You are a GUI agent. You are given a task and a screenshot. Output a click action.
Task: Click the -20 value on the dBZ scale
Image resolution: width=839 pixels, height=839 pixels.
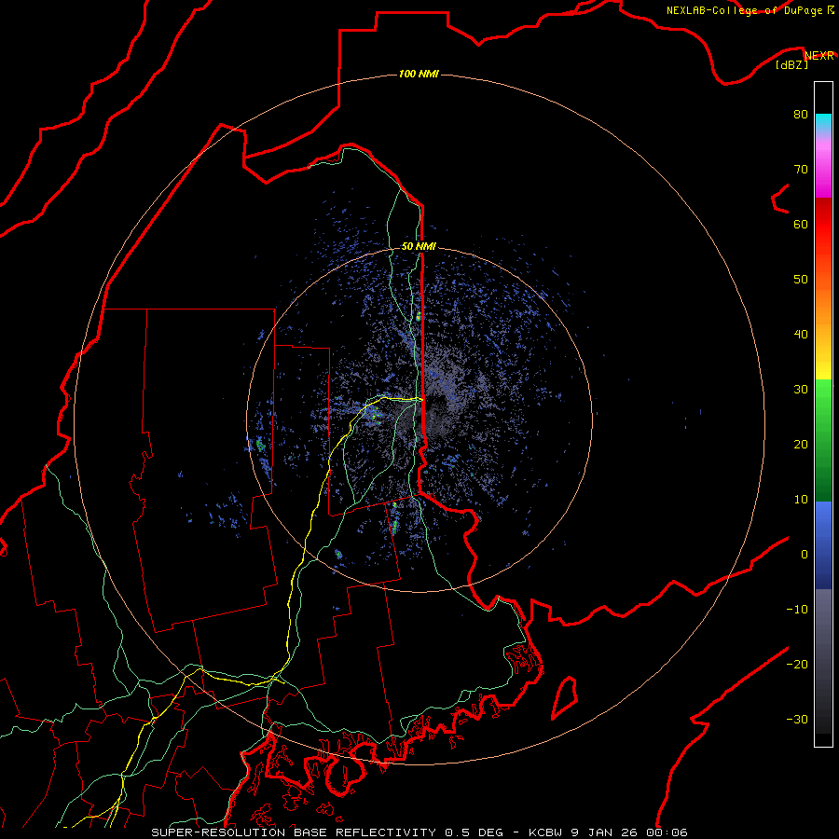(797, 665)
